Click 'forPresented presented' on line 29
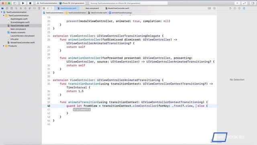This screenshot has height=145, width=257. click(x=121, y=58)
